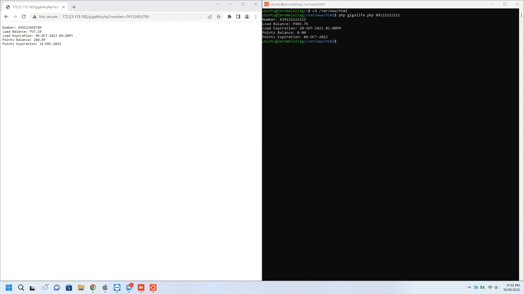This screenshot has width=524, height=294.
Task: Click 'Load Balance: P37.19' in browser
Action: coord(22,32)
